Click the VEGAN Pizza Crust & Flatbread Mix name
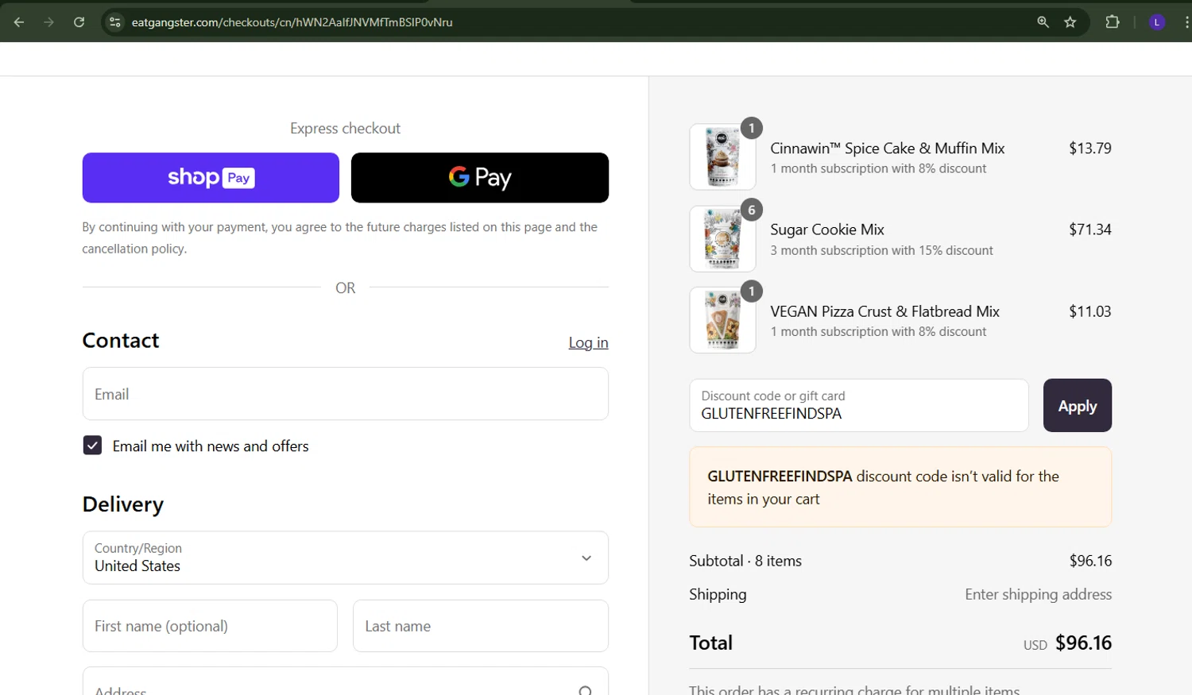This screenshot has width=1192, height=695. [x=885, y=311]
